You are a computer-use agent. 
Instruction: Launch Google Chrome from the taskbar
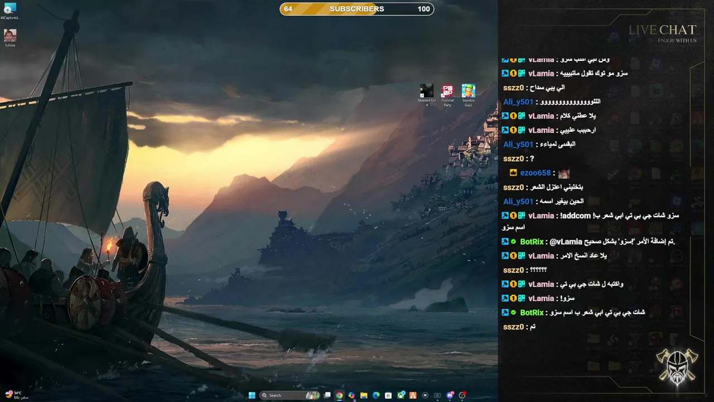[x=339, y=395]
